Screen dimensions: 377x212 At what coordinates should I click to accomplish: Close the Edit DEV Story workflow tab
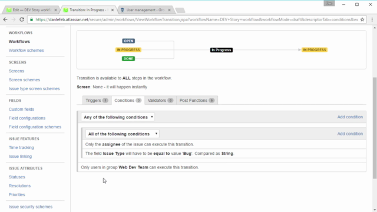[55, 10]
